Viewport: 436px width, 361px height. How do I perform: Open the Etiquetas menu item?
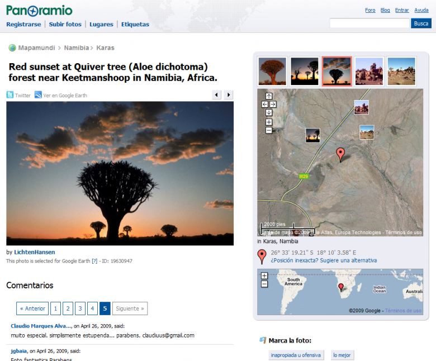coord(135,25)
